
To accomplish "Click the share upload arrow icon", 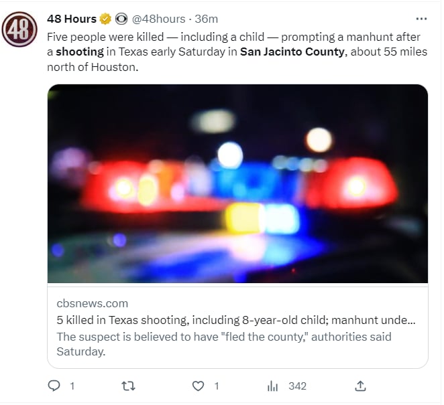I will tap(360, 386).
